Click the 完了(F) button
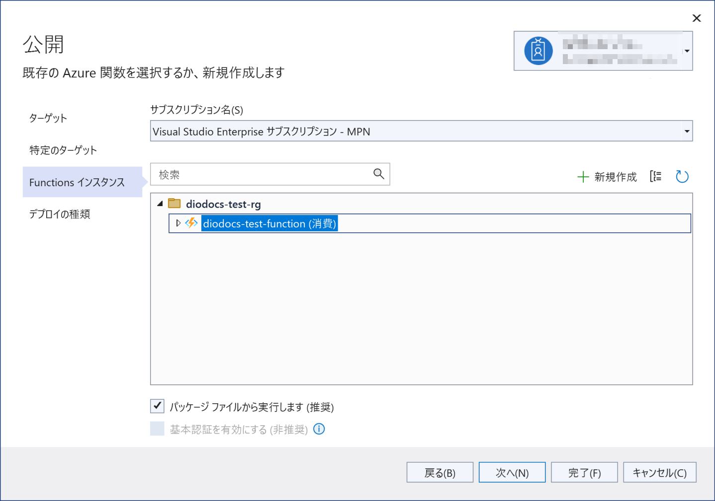Screen dimensions: 715x501 click(584, 472)
